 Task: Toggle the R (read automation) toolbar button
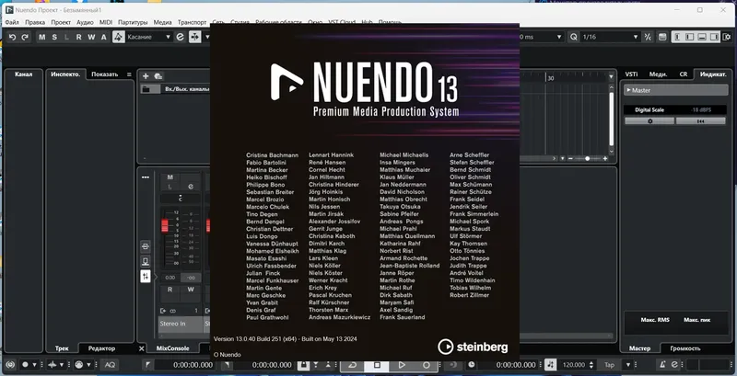pyautogui.click(x=79, y=37)
